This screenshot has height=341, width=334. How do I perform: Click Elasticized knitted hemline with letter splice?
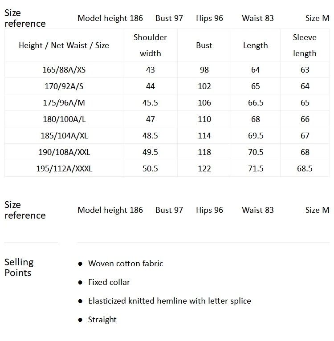point(170,301)
